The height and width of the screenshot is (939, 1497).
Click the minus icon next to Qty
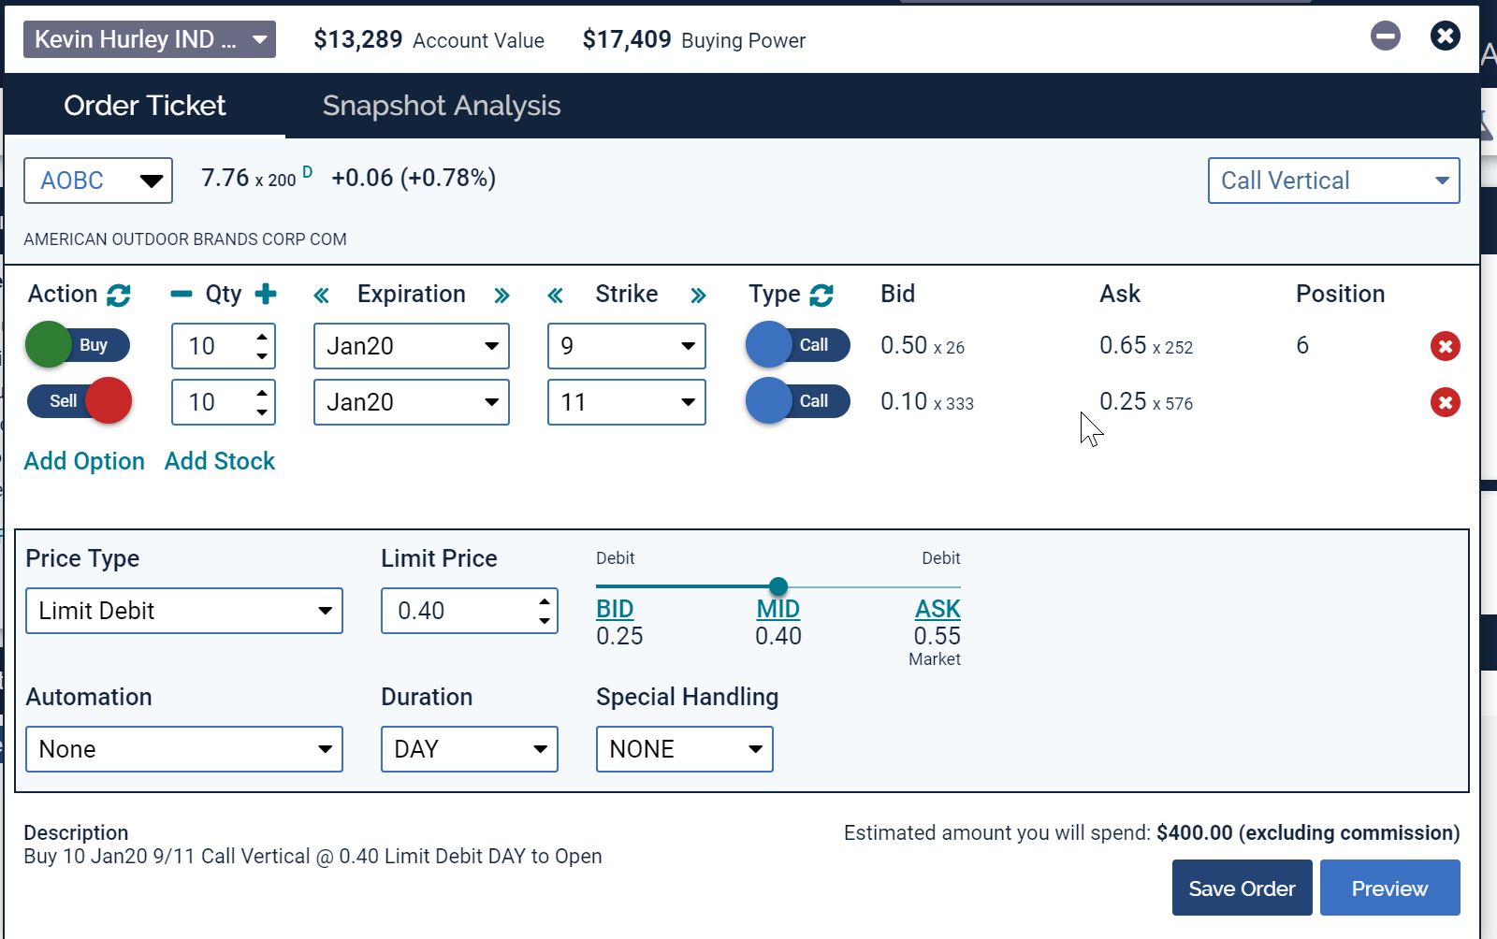(x=181, y=295)
